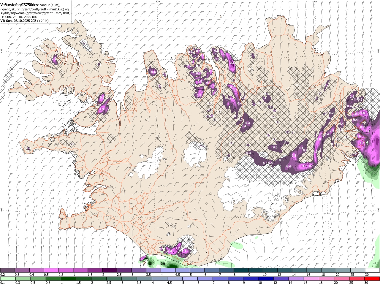Screen dimensions: 380x285
Task: Click the 0.2 label in upper legend row
Action: click(x=3, y=275)
